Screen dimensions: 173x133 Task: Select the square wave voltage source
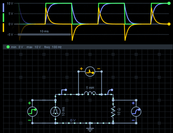55,112
